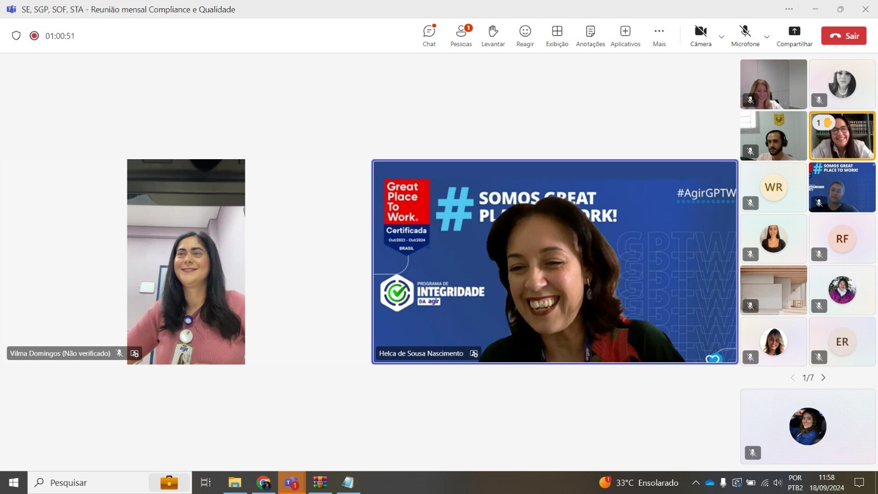
Task: Select Somos Great Place to Work tile
Action: pyautogui.click(x=842, y=187)
